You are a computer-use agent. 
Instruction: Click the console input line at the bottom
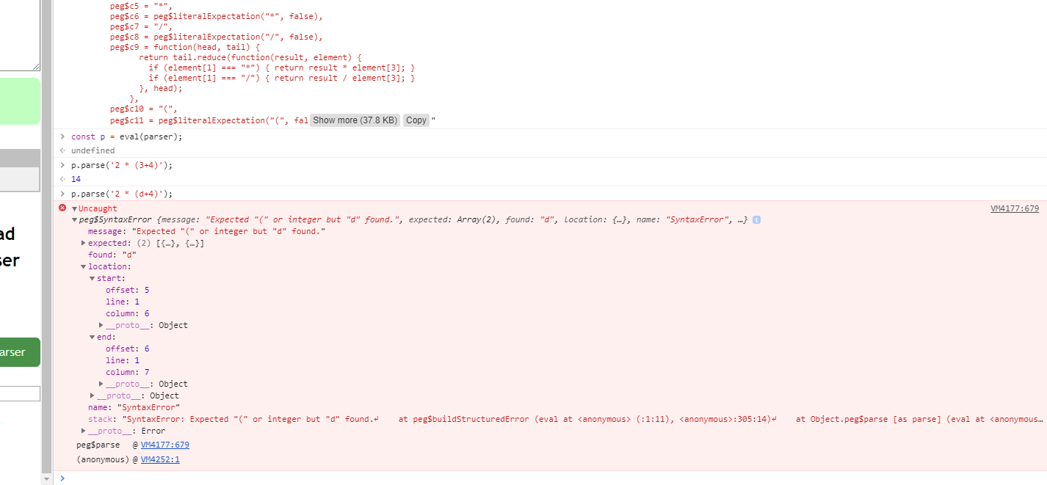click(x=147, y=478)
